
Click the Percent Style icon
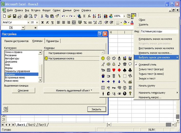(x=85, y=22)
